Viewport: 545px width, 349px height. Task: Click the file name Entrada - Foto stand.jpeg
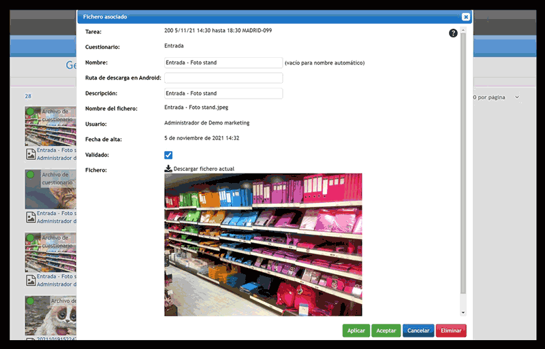point(196,107)
